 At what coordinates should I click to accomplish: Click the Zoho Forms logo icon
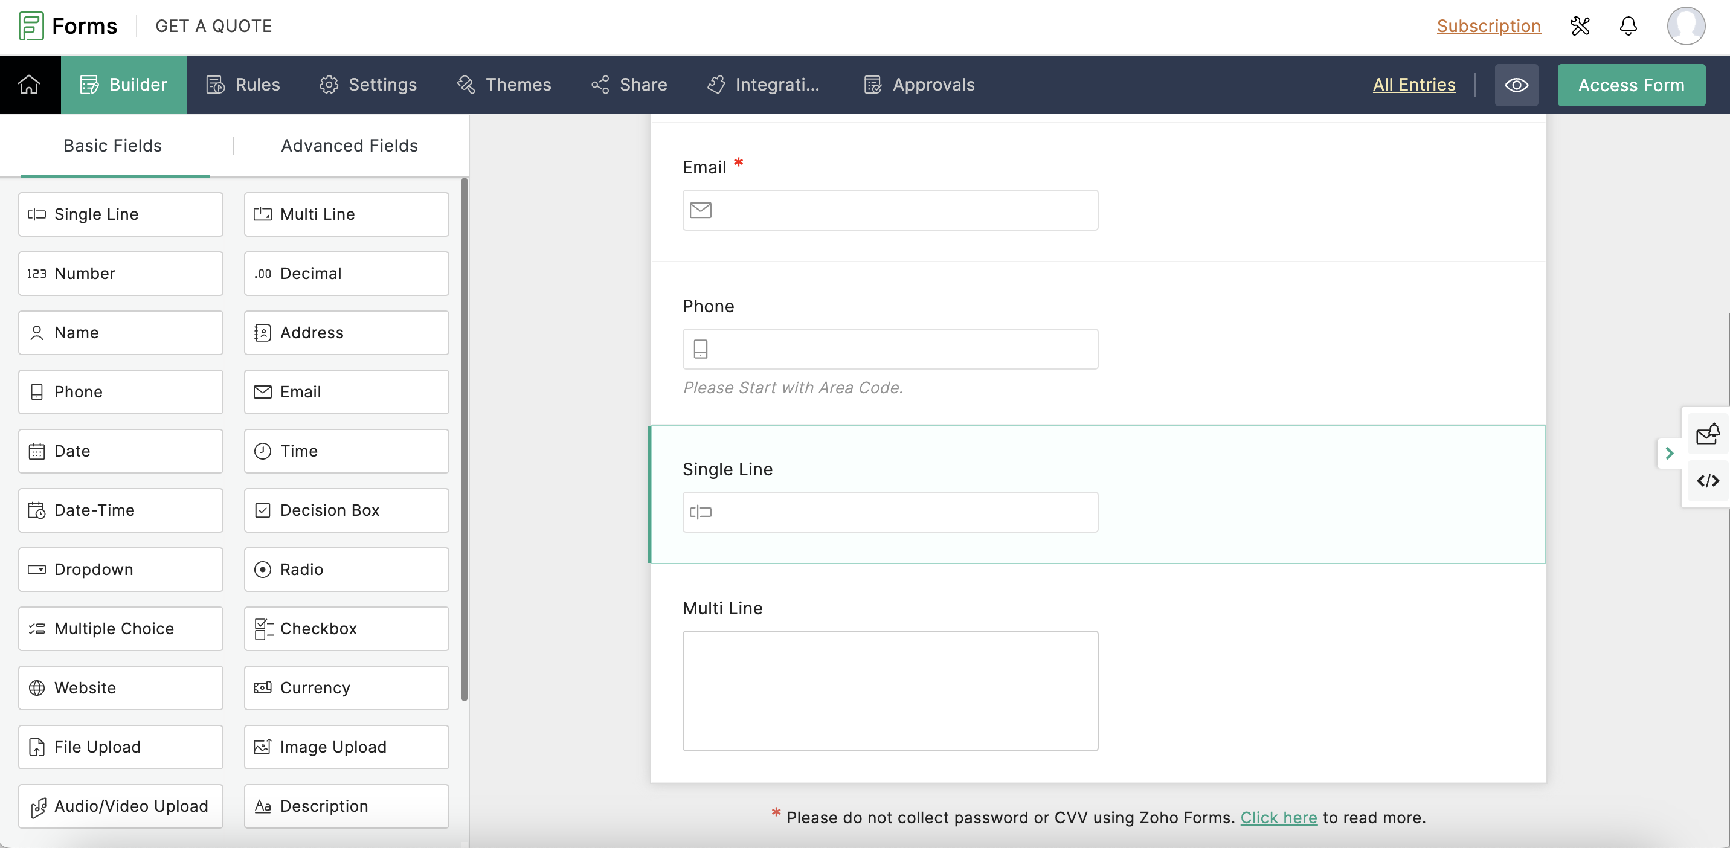click(31, 26)
